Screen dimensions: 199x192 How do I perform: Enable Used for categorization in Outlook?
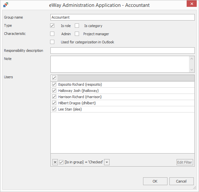pyautogui.click(x=52, y=42)
